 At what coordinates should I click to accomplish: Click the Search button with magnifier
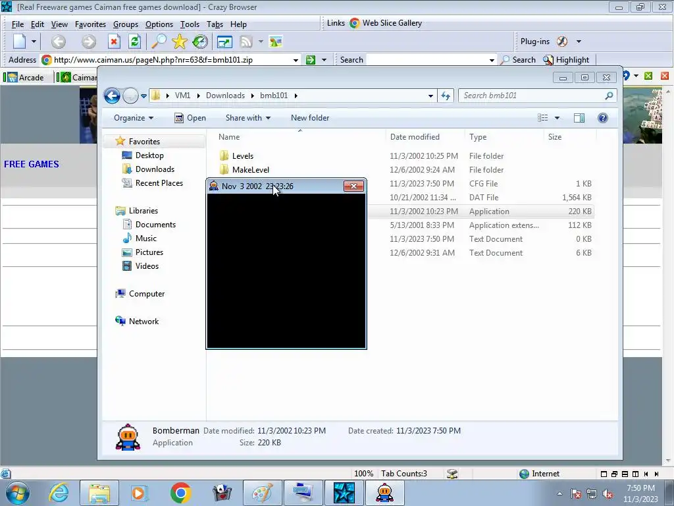[x=519, y=60]
